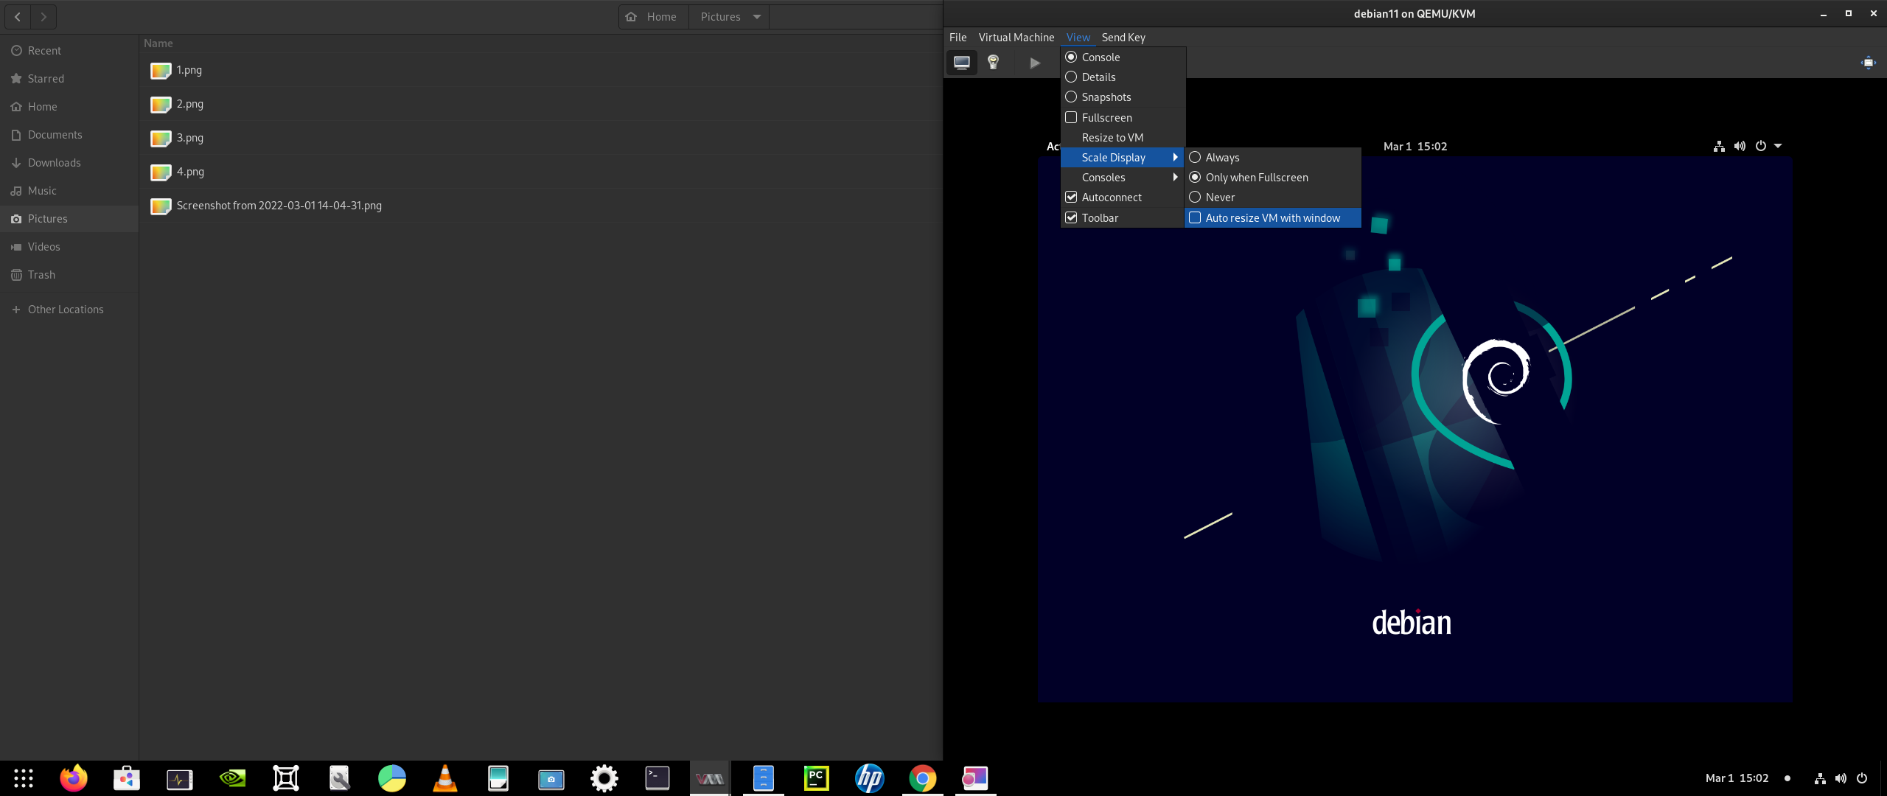Launch Google Chrome from the dock
The width and height of the screenshot is (1887, 796).
pyautogui.click(x=922, y=778)
